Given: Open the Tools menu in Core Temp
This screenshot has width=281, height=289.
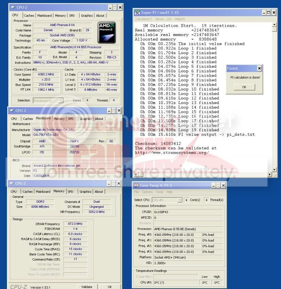Looking at the screenshot, I should click(159, 192).
